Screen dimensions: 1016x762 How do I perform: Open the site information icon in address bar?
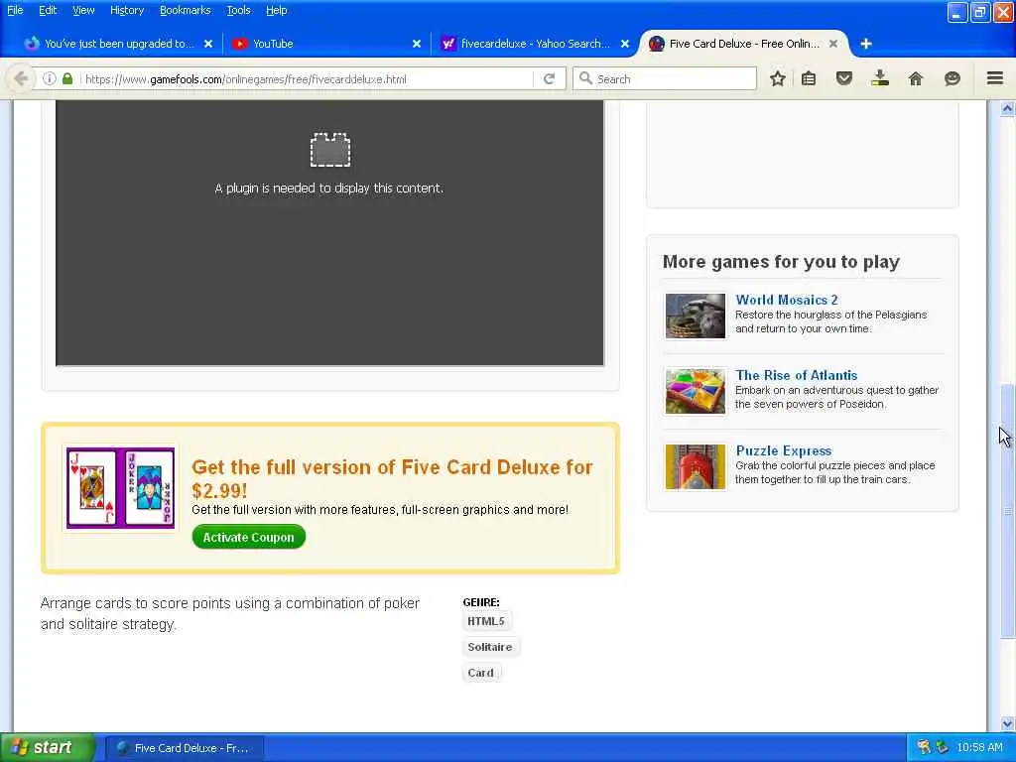pos(50,78)
